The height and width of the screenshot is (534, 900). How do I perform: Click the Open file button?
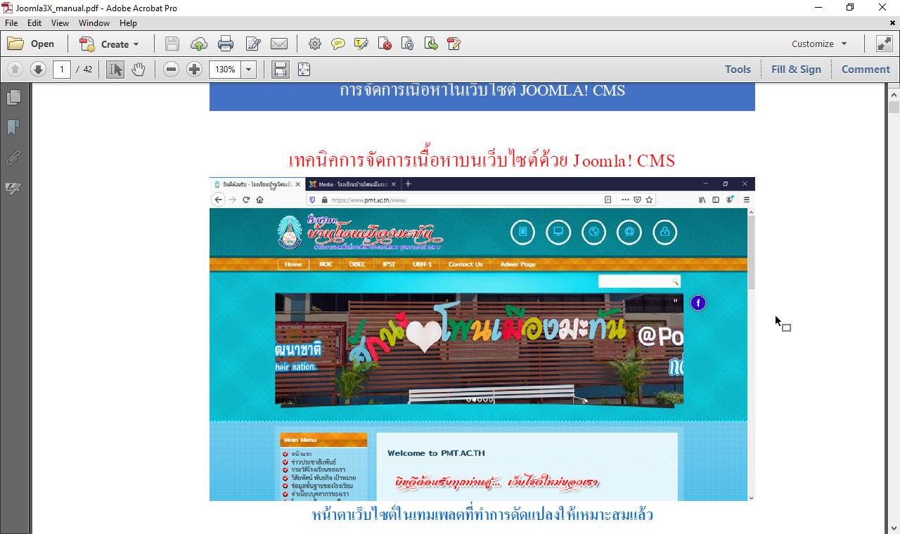pyautogui.click(x=31, y=44)
